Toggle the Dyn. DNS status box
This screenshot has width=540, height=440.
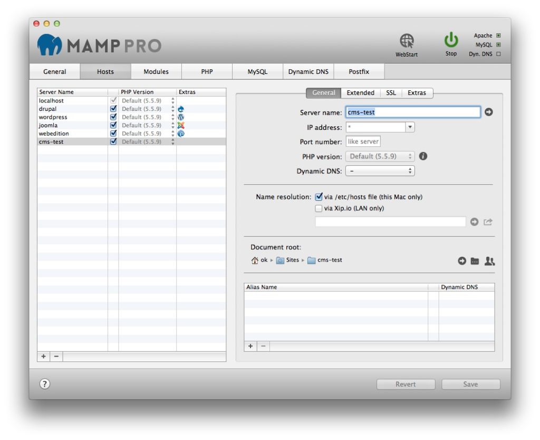[x=498, y=54]
